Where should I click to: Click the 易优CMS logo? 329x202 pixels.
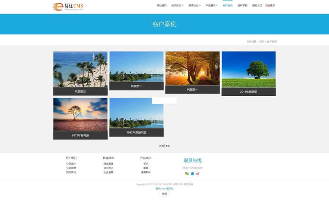(68, 7)
